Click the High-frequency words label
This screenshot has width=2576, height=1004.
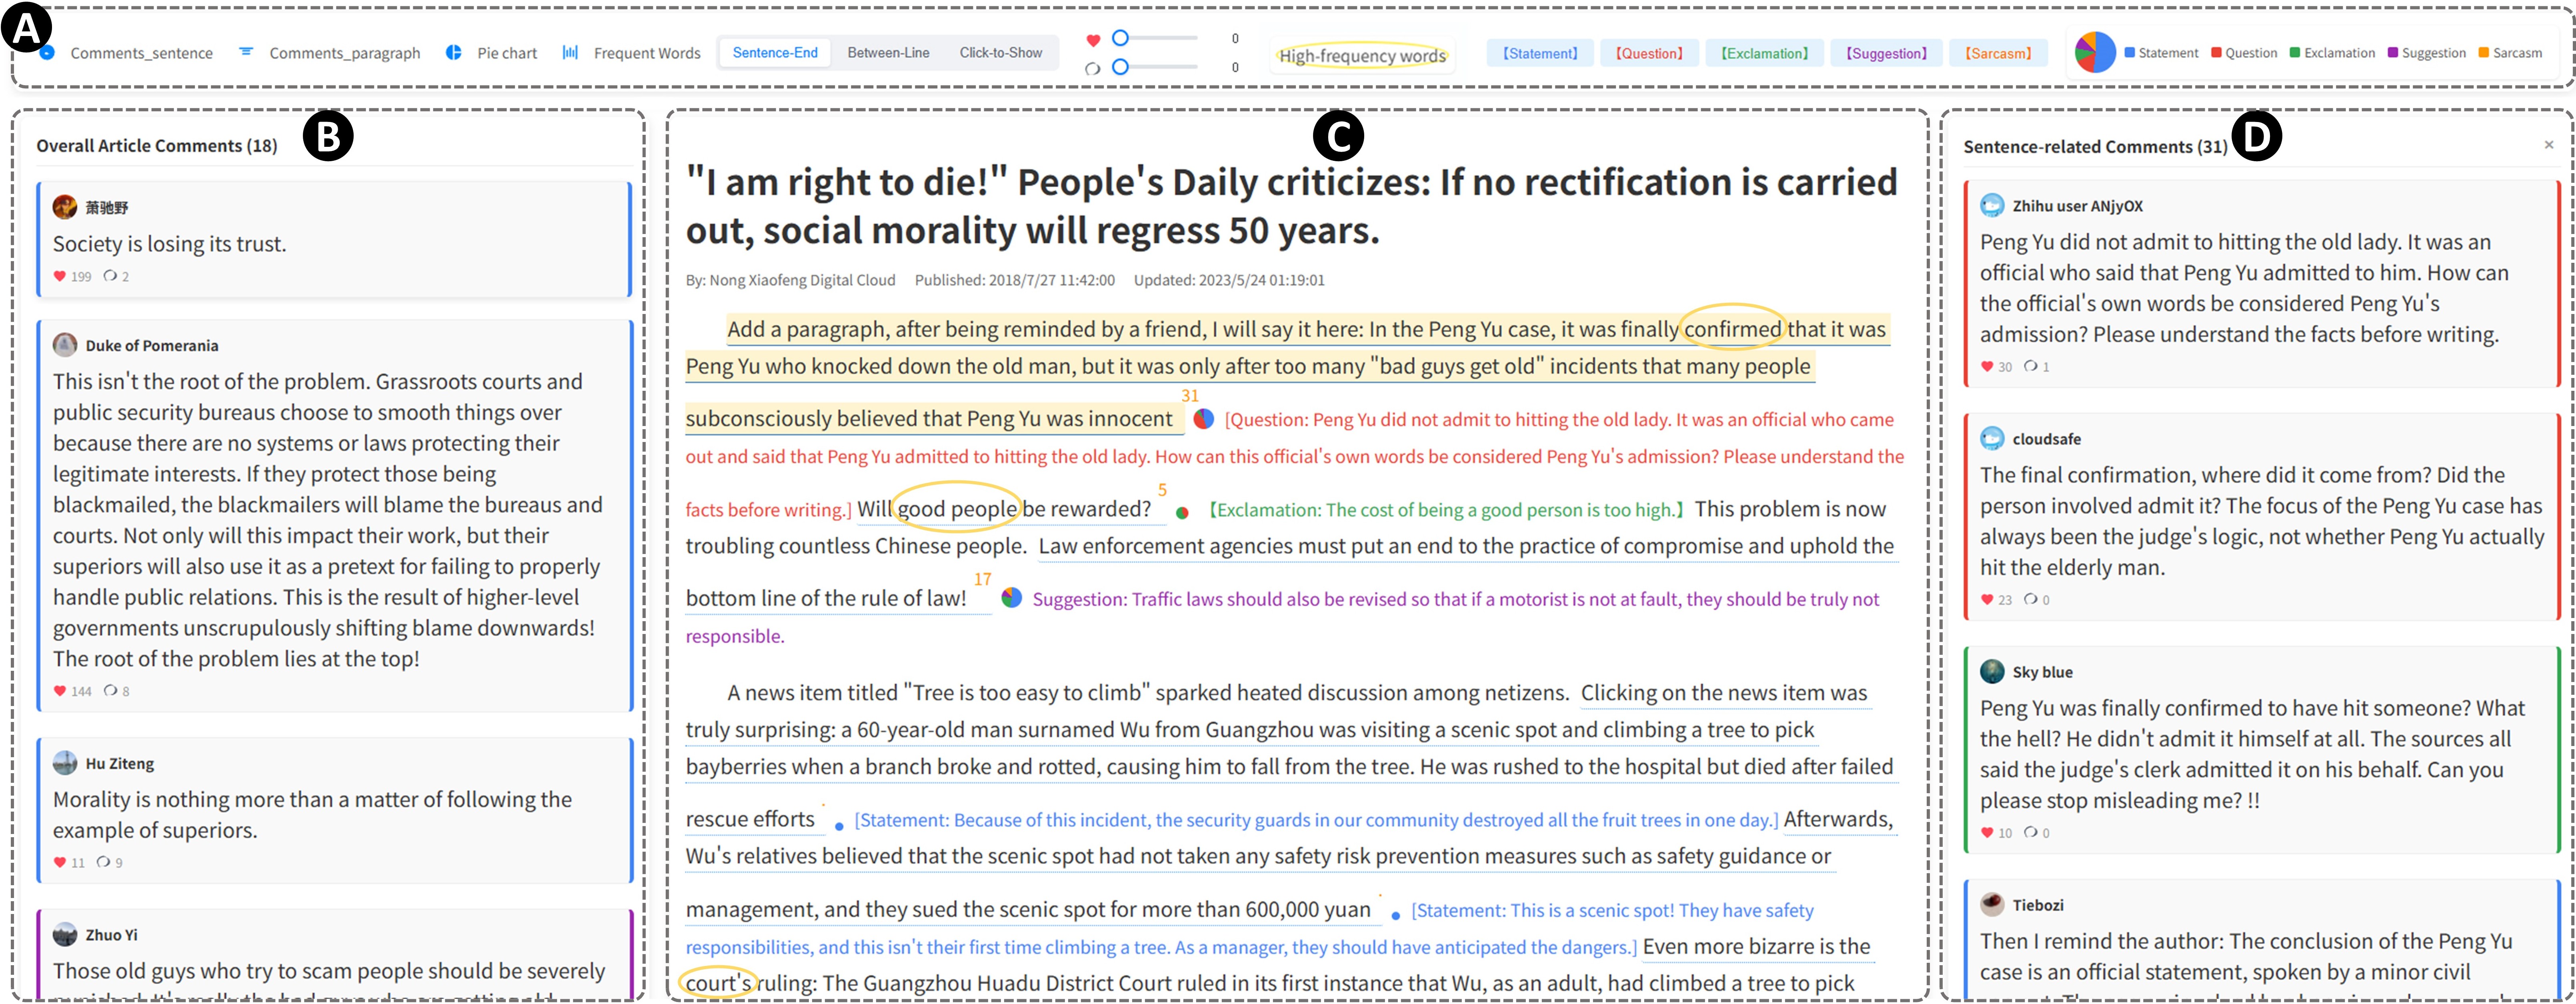[x=1362, y=56]
